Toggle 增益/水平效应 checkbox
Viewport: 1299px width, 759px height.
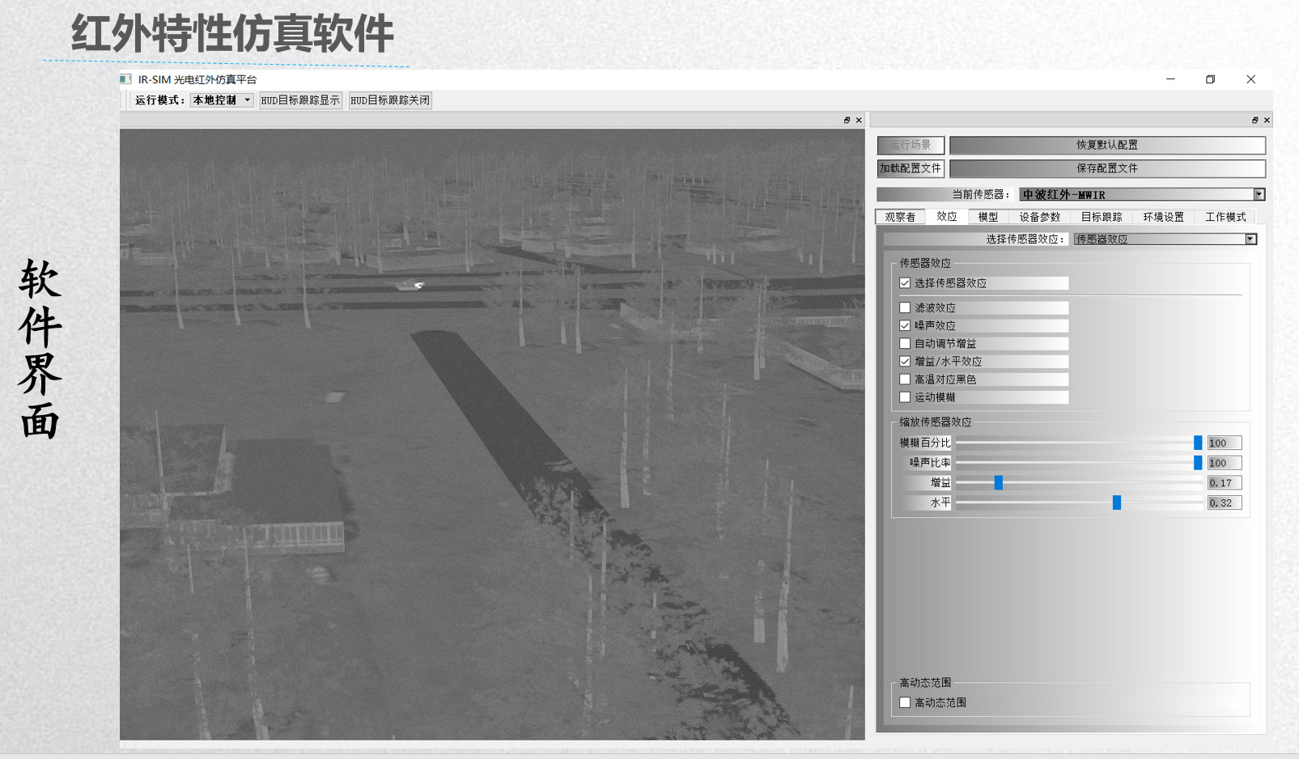(905, 361)
